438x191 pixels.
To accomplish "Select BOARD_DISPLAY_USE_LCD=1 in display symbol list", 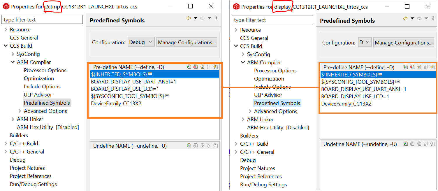I will coord(355,96).
